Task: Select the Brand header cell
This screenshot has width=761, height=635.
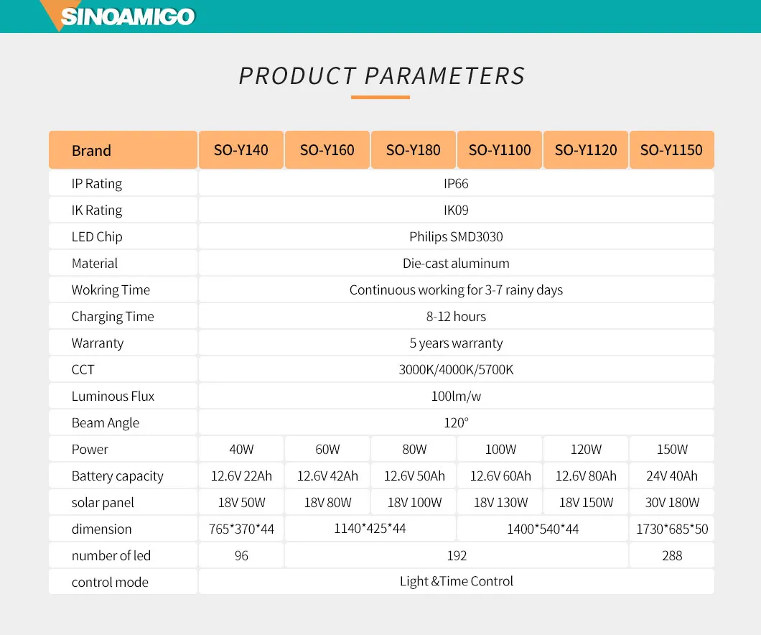Action: tap(123, 150)
